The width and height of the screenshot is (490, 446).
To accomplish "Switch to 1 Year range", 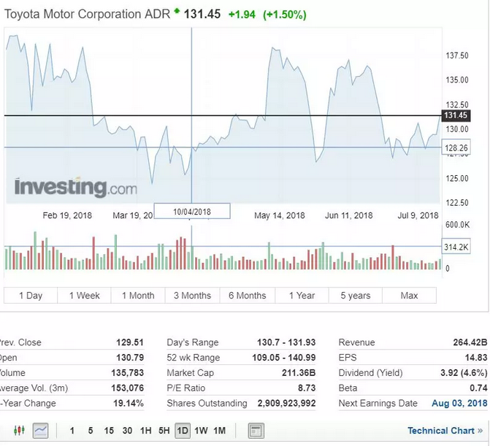I will point(302,296).
